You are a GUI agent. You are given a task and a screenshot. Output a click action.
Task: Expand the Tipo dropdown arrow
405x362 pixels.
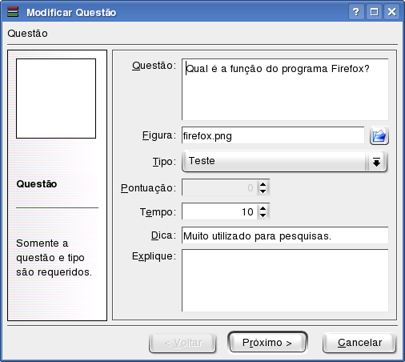pyautogui.click(x=376, y=162)
